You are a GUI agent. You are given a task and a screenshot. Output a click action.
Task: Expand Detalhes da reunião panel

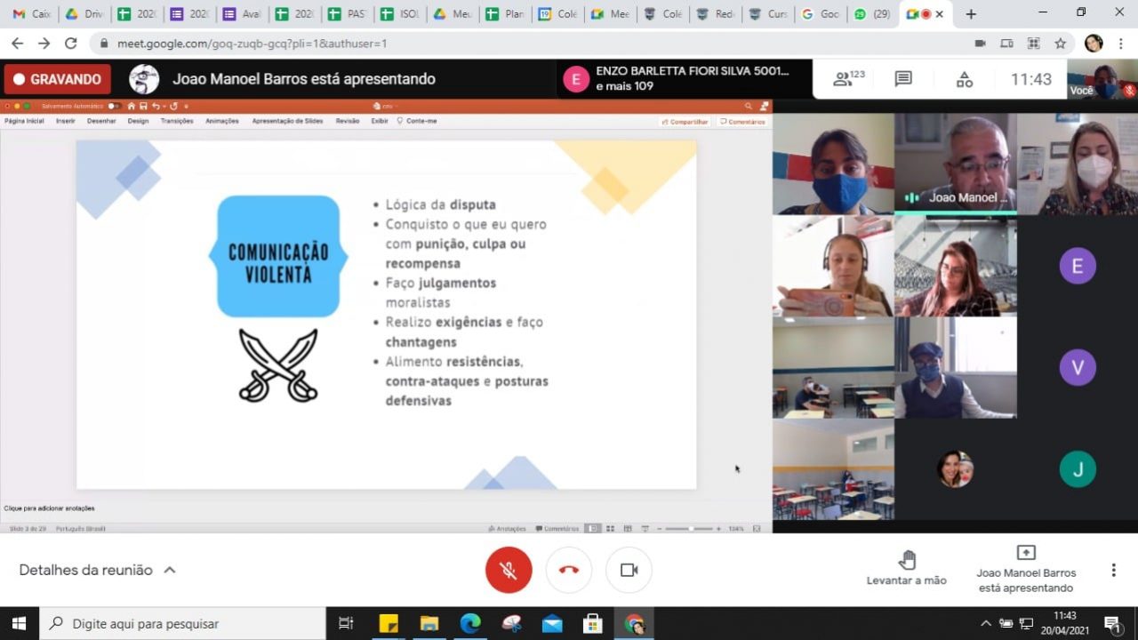coord(97,570)
